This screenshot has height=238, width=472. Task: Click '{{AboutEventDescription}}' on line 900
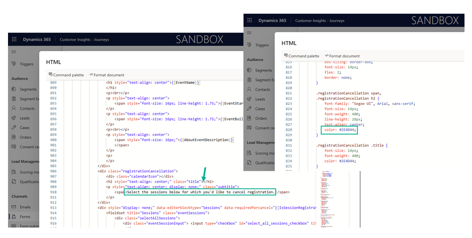coord(207,140)
